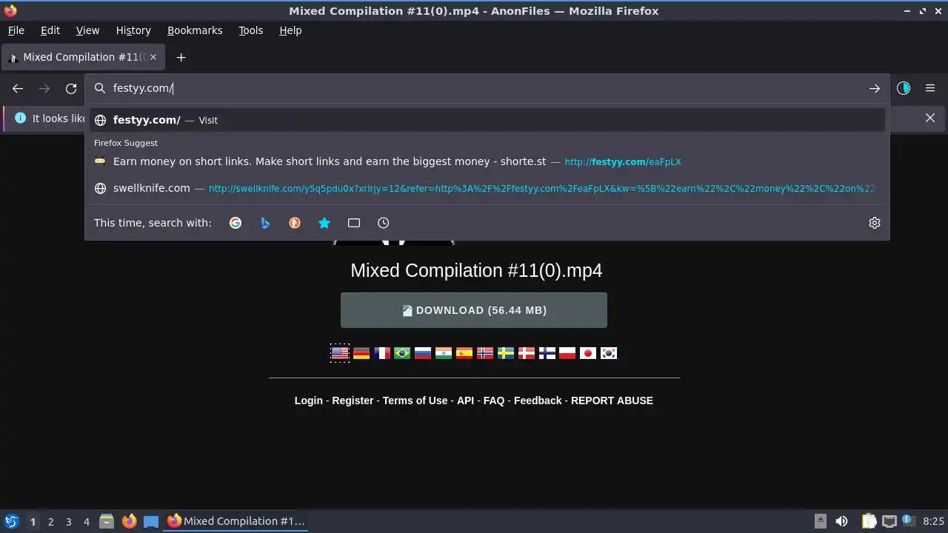948x533 pixels.
Task: Click the Mixed Compilation taskbar window entry
Action: point(236,521)
